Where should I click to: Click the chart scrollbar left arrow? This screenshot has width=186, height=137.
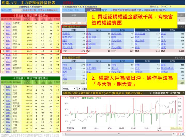(64, 134)
